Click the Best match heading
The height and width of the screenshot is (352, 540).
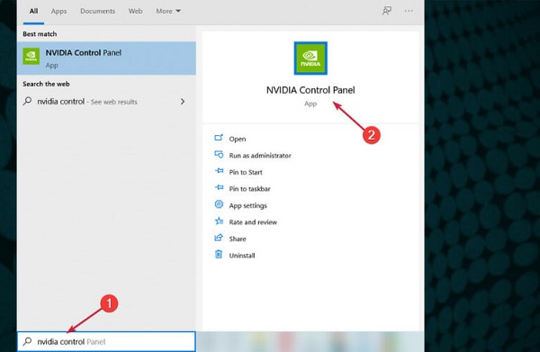[x=40, y=34]
